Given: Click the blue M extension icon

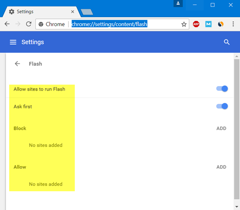Looking at the screenshot, I should click(x=208, y=24).
